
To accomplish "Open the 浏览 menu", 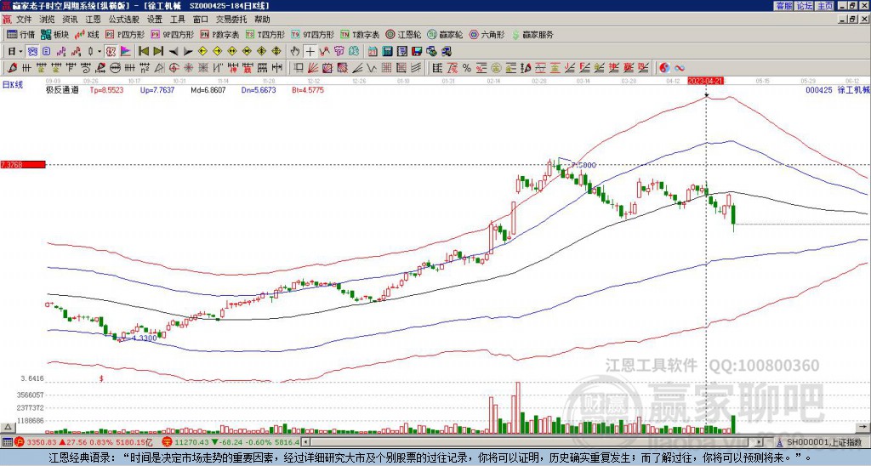I will (x=48, y=20).
